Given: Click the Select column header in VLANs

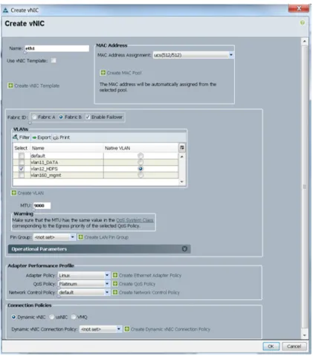Looking at the screenshot, I should 22,148.
